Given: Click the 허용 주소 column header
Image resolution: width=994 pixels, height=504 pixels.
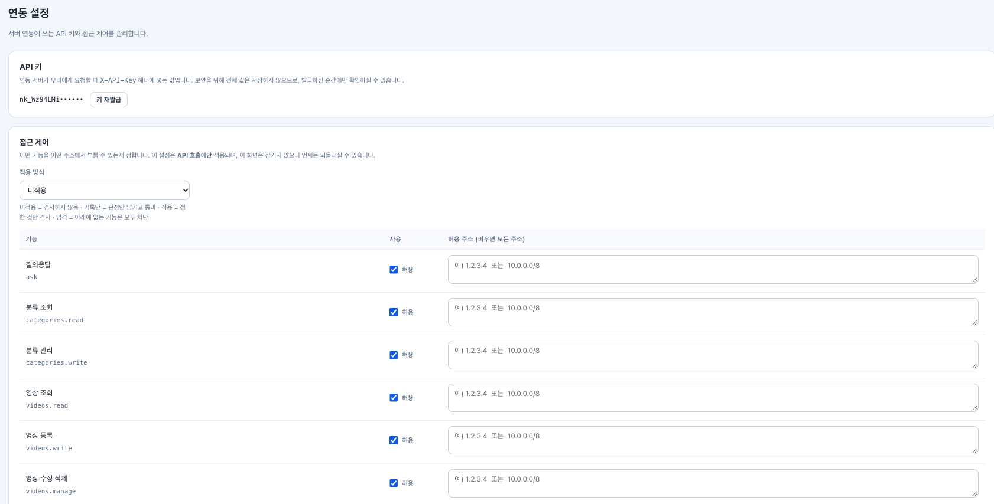Looking at the screenshot, I should click(x=486, y=239).
